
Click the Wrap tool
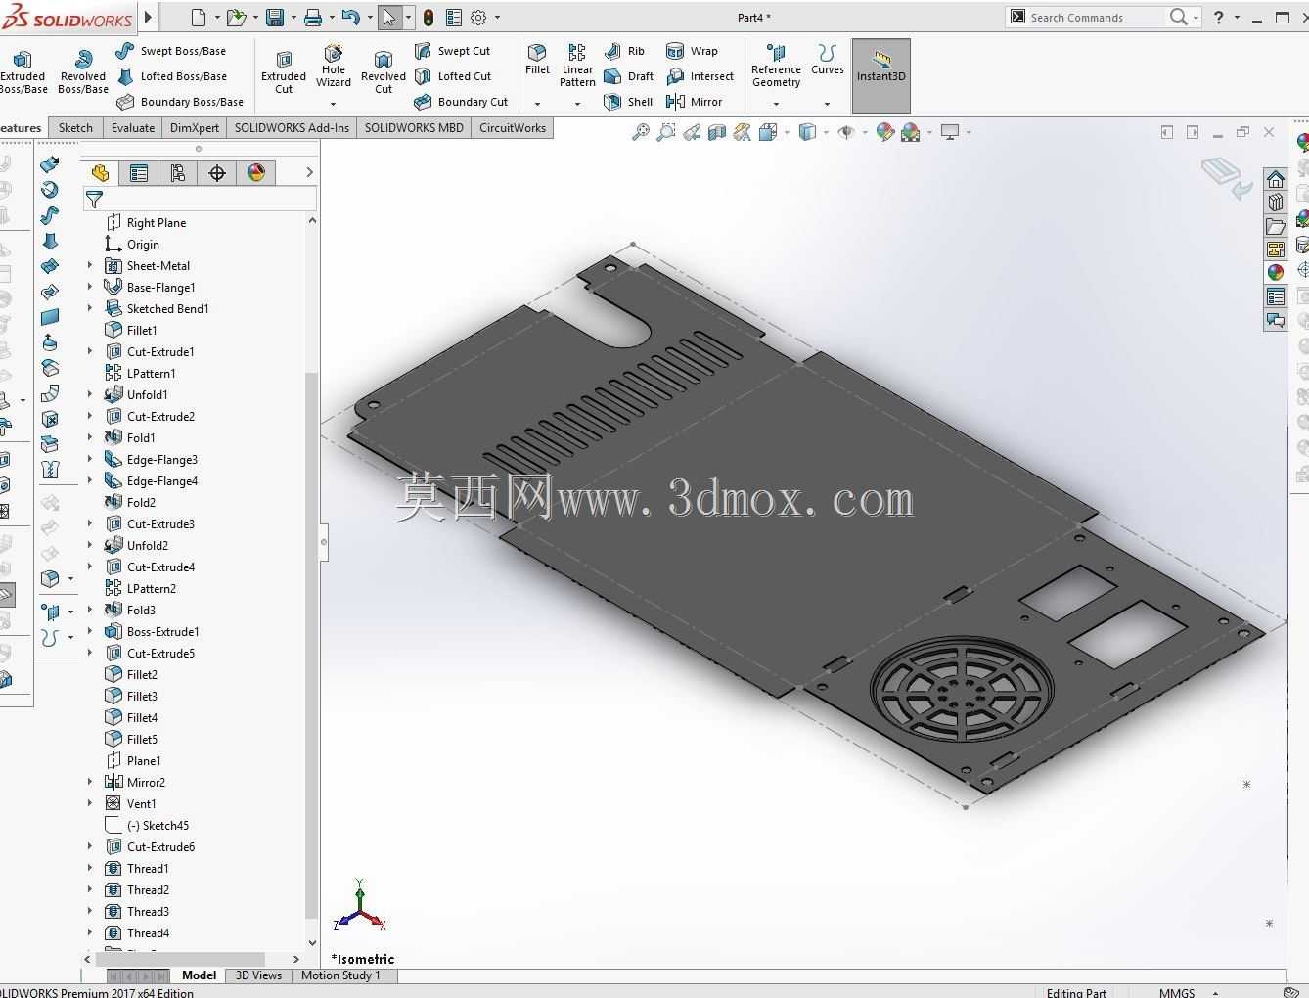click(692, 51)
